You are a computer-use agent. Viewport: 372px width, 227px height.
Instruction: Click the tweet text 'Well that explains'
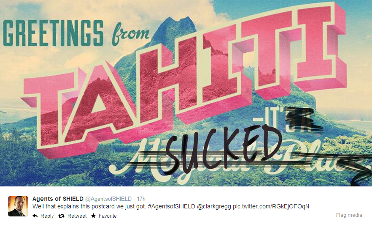(56, 206)
